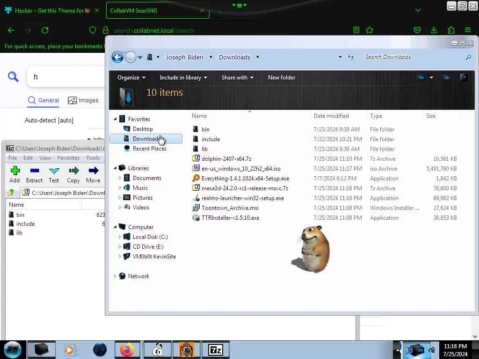This screenshot has height=359, width=479.
Task: Click the Explorer help icon
Action: pos(464,78)
